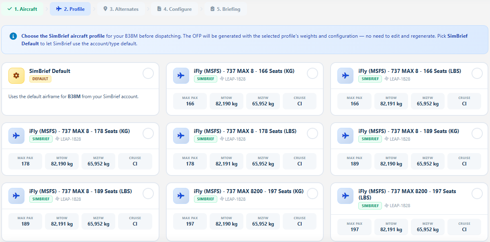This screenshot has height=242, width=490.
Task: Click the clipboard icon on Briefing step
Action: point(212,9)
